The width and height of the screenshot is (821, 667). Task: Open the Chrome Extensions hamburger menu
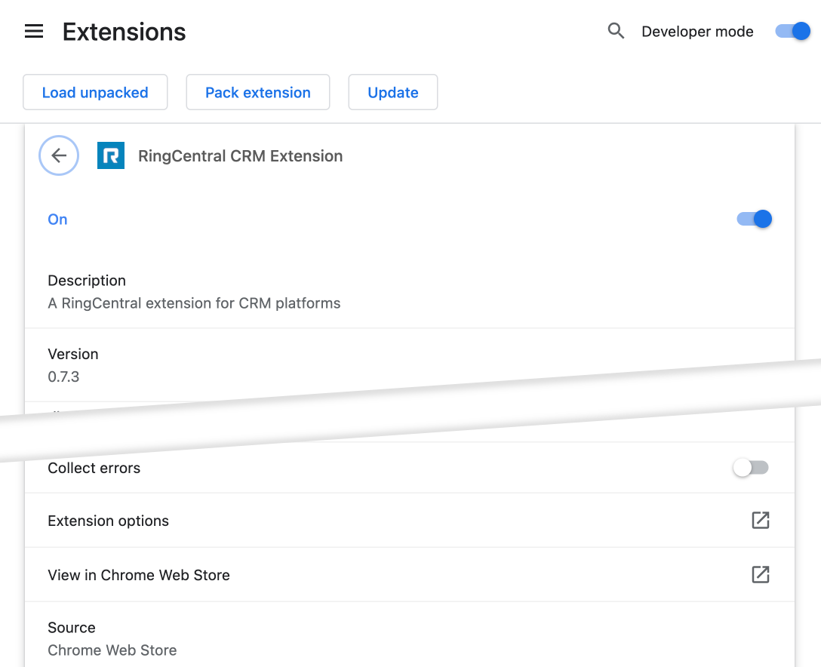(32, 31)
